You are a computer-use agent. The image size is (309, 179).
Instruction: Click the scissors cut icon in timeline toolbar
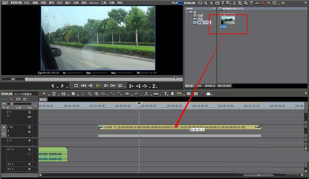[83, 94]
